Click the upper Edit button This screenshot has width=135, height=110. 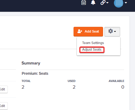[x=3, y=89]
